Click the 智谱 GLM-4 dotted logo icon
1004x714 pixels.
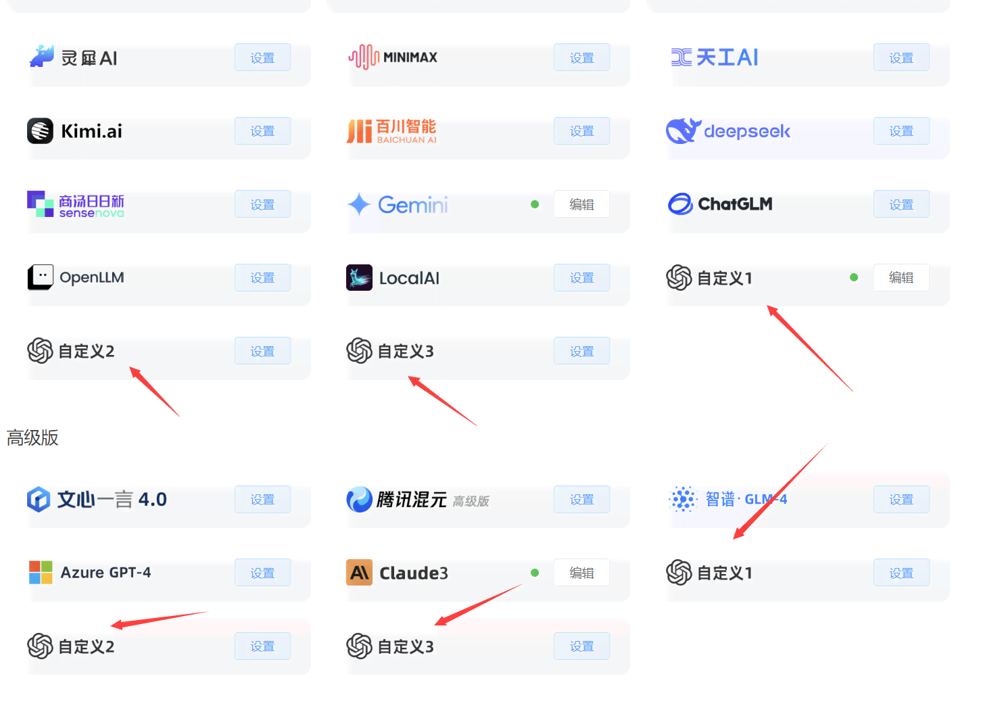click(682, 499)
